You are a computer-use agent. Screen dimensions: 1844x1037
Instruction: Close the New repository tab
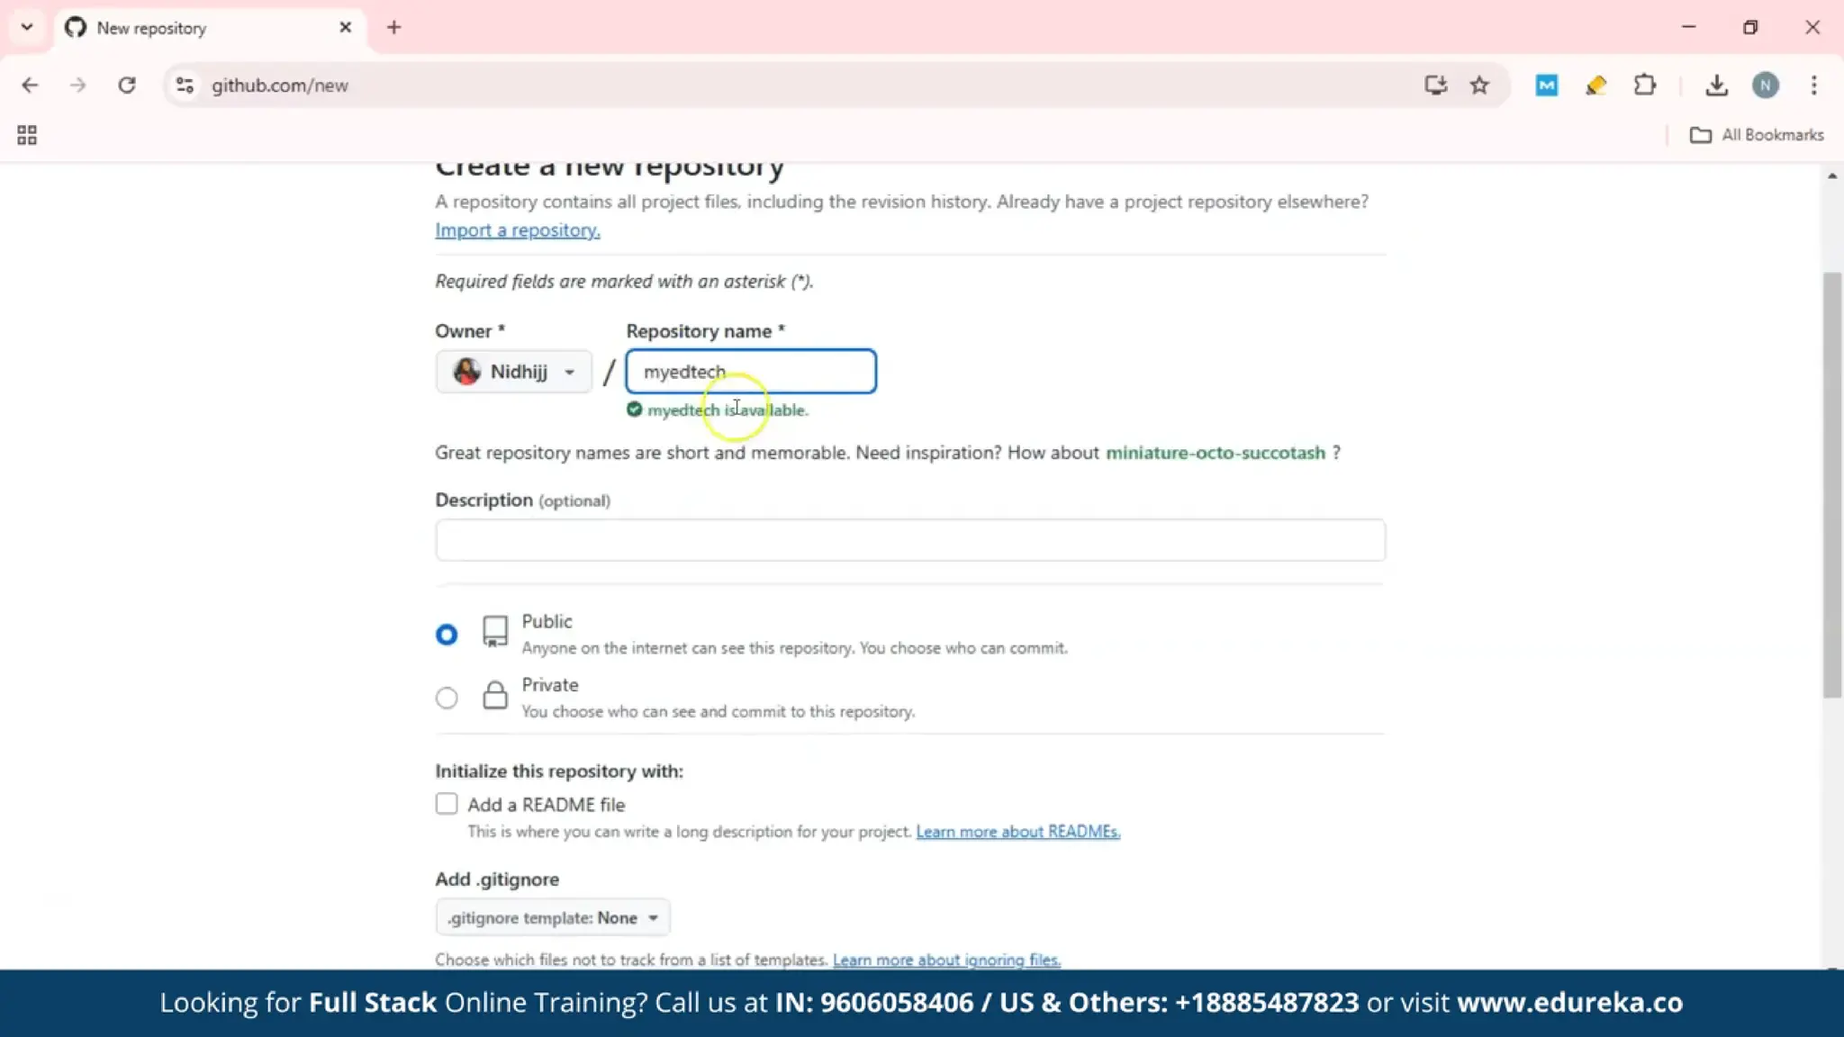coord(345,28)
